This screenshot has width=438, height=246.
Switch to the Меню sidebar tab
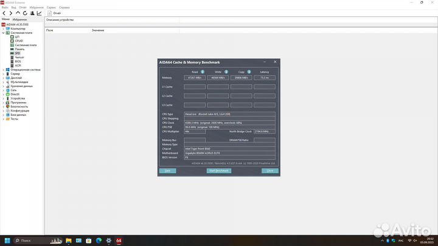5,19
